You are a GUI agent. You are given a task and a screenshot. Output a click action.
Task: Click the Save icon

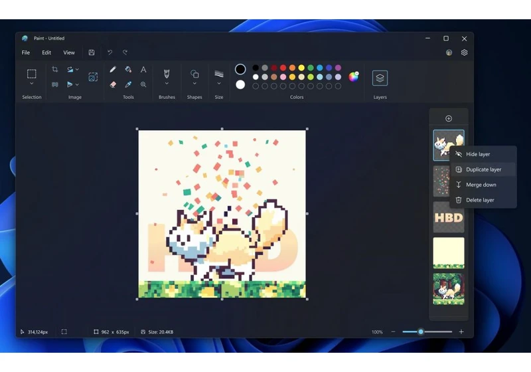coord(92,52)
